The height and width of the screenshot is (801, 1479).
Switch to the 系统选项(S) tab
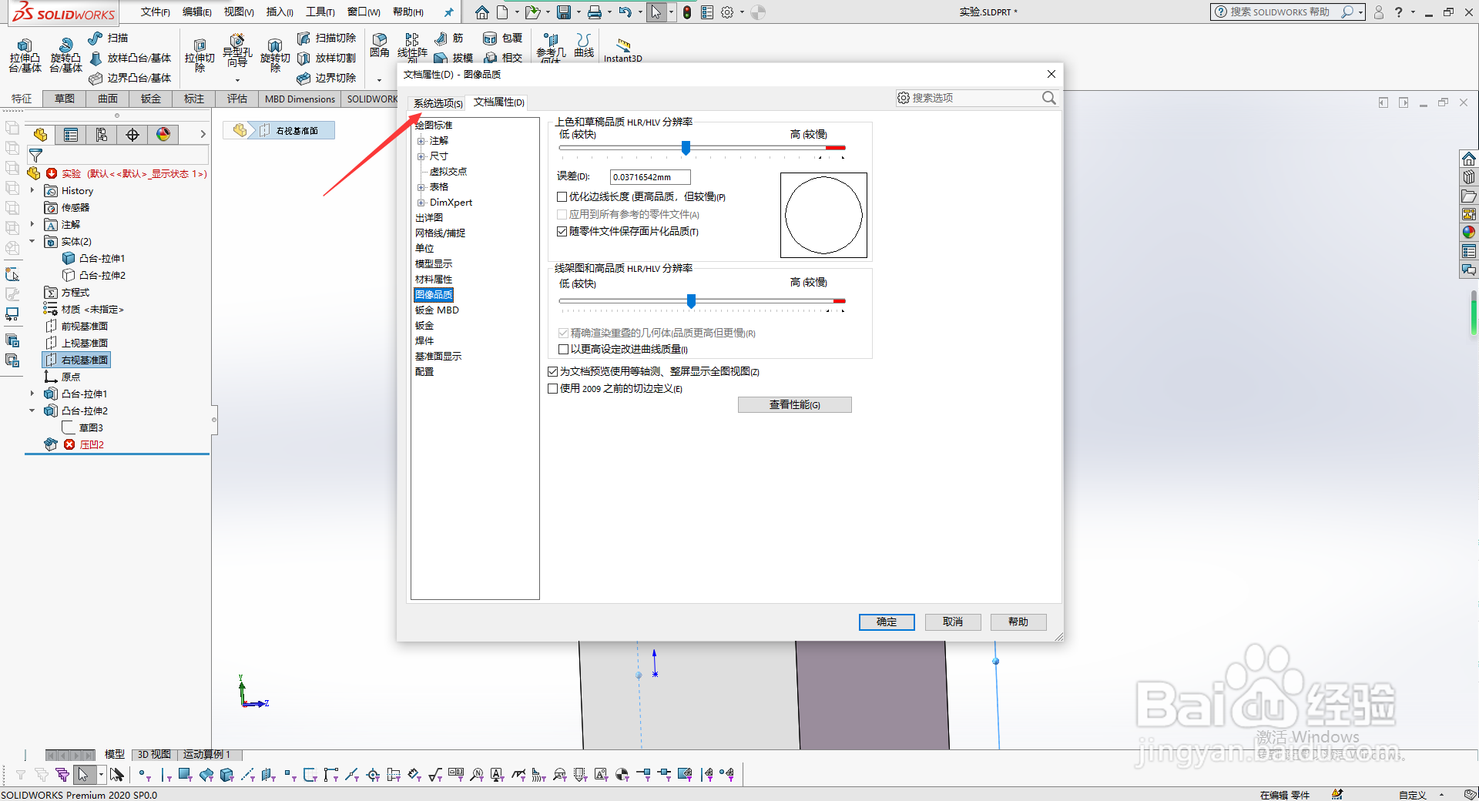tap(436, 102)
